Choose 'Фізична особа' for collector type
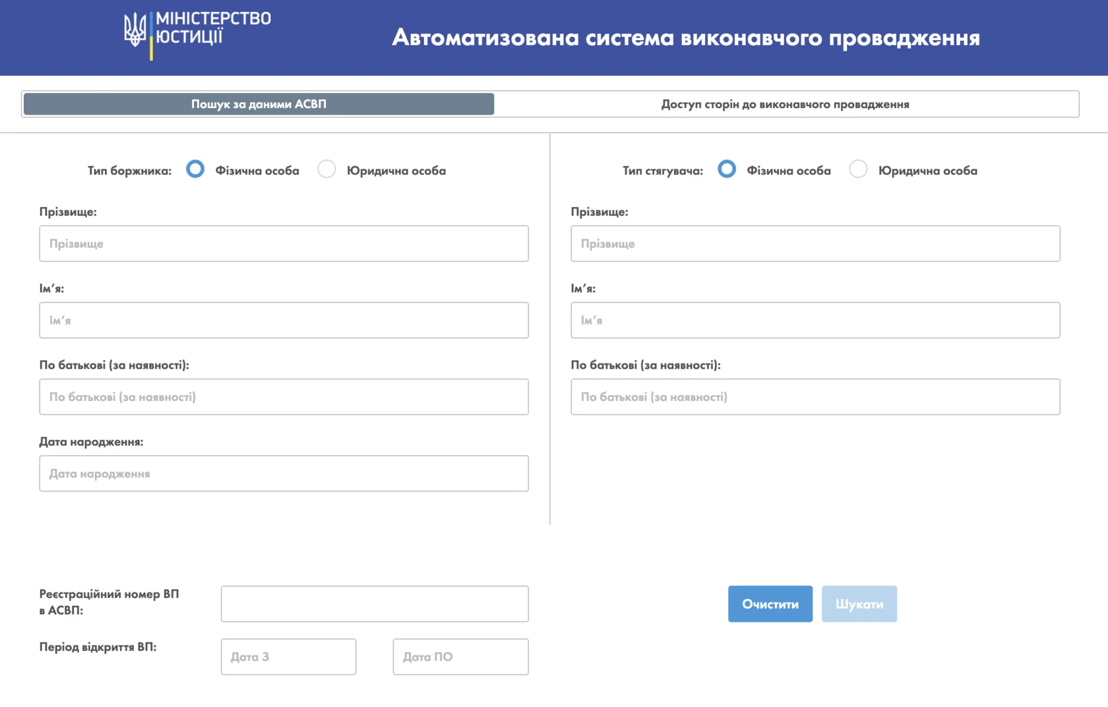The image size is (1108, 707). click(x=727, y=169)
